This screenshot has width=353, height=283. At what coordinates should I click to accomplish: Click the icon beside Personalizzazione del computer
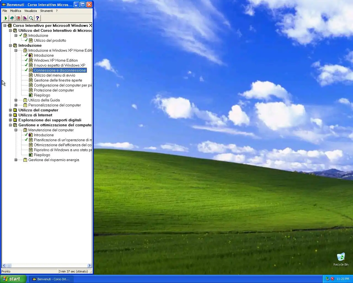click(x=25, y=105)
